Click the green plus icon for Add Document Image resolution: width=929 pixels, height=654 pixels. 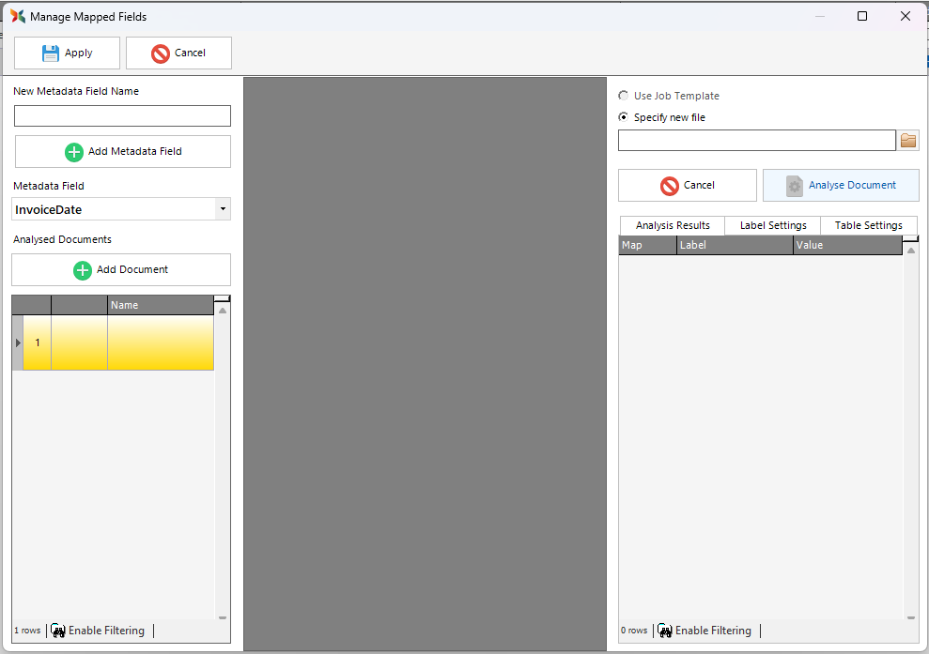[x=83, y=270]
